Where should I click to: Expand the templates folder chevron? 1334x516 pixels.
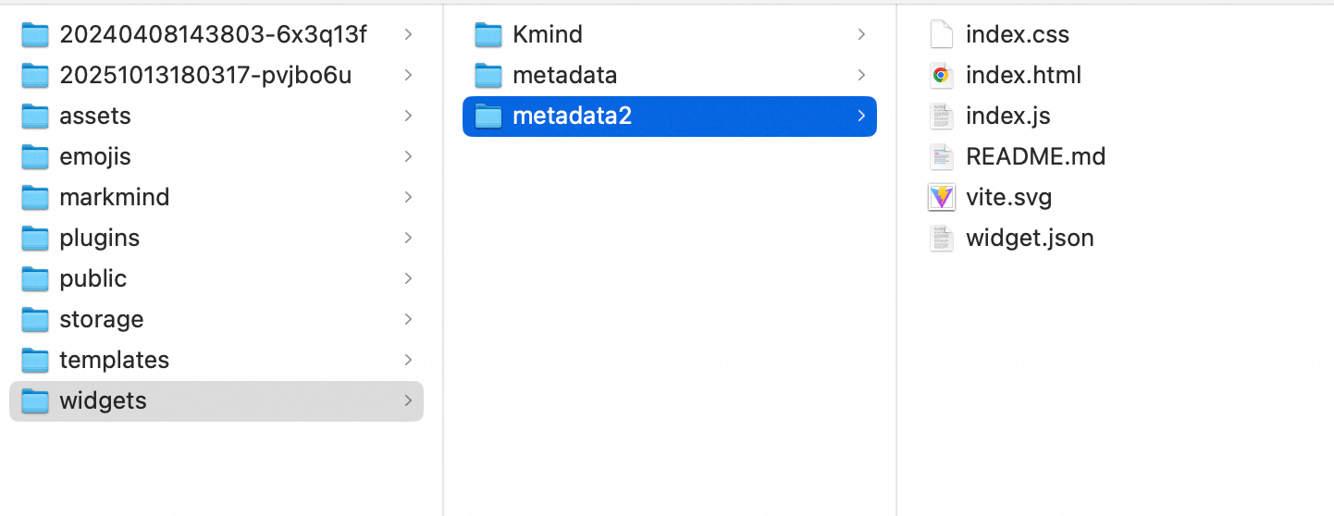click(408, 361)
